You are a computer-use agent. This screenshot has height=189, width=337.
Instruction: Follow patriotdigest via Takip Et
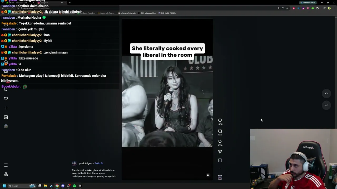tap(99, 163)
